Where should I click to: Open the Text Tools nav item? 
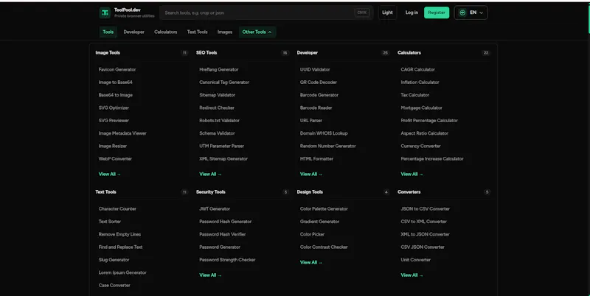pos(197,32)
